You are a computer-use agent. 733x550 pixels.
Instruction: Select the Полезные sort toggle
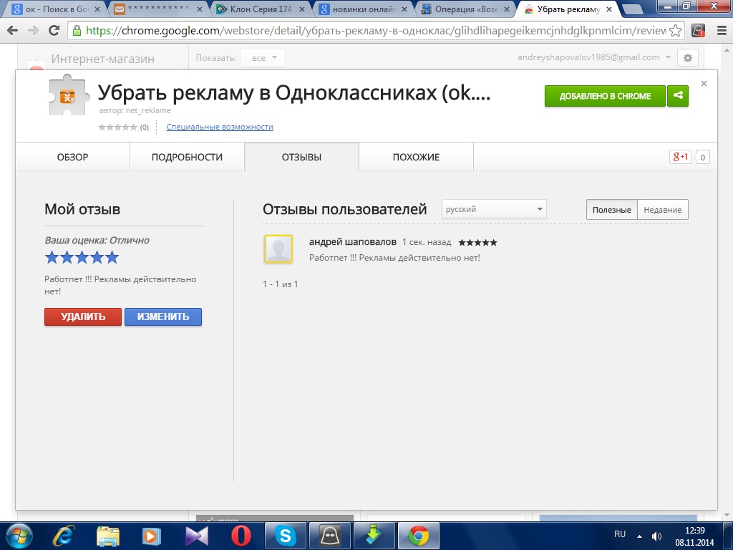point(612,210)
